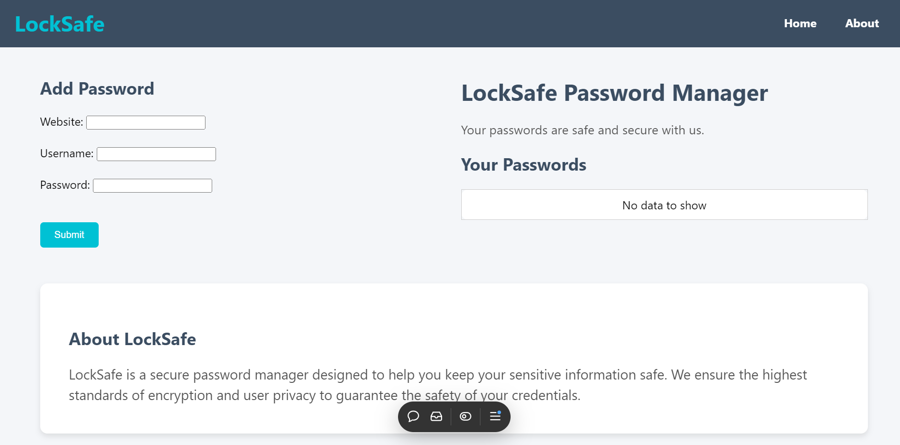Open the menu lines icon with blue dot
The image size is (900, 445).
(x=495, y=416)
